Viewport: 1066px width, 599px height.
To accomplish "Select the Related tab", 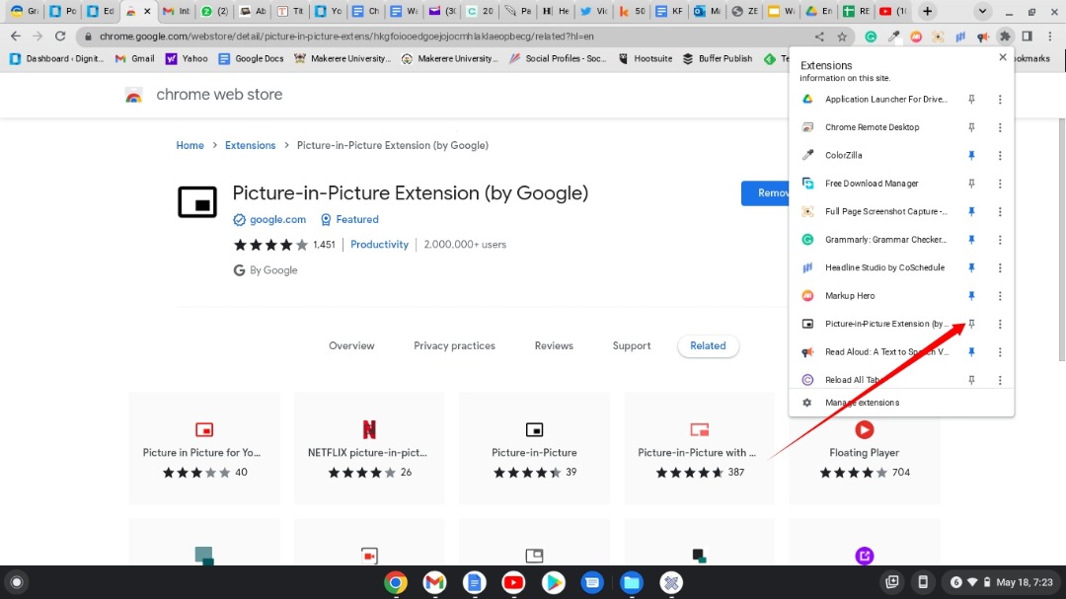I will [708, 345].
